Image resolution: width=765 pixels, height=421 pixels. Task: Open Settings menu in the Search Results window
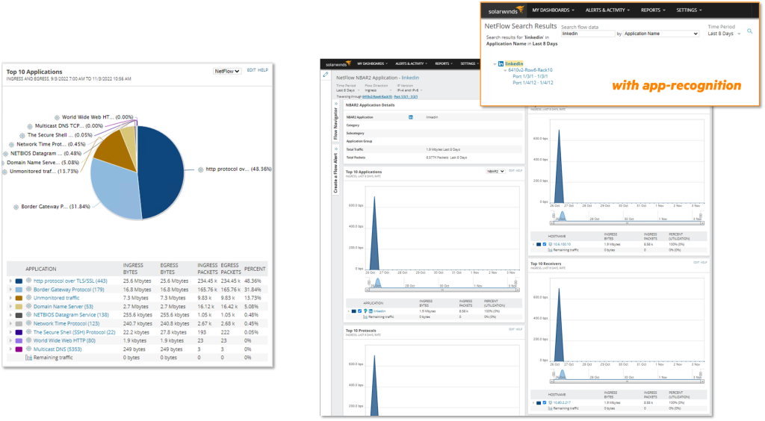(x=690, y=10)
